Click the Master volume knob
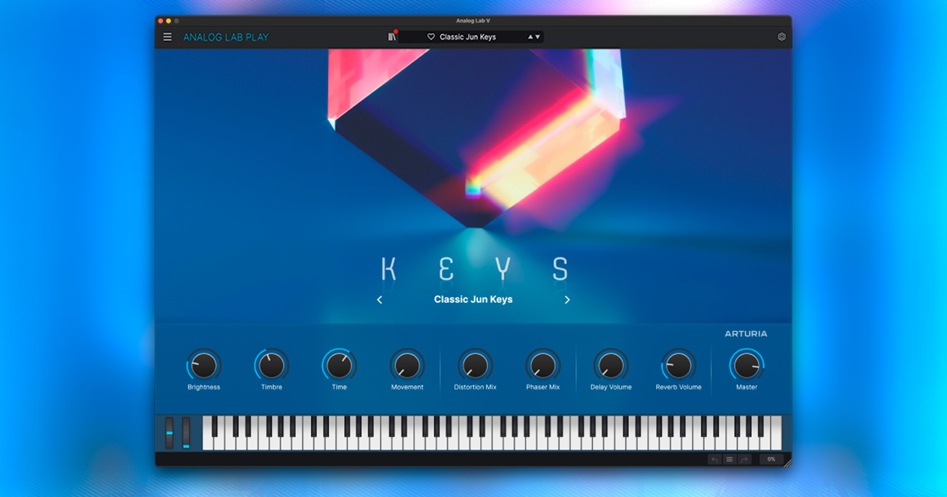The image size is (947, 497). click(x=747, y=366)
